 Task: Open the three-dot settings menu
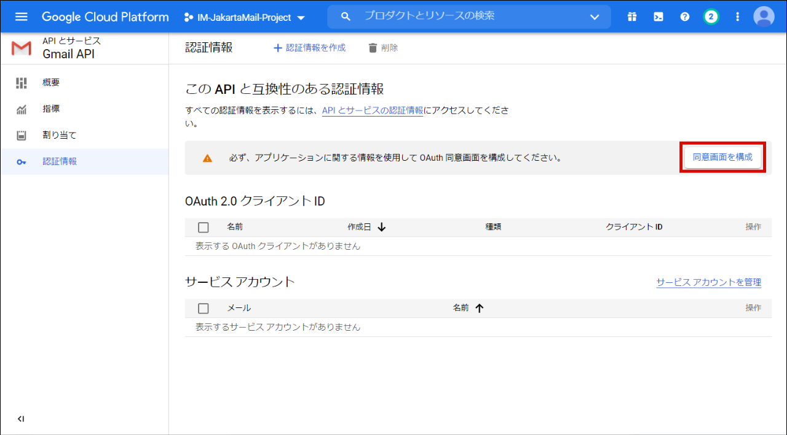[x=738, y=17]
